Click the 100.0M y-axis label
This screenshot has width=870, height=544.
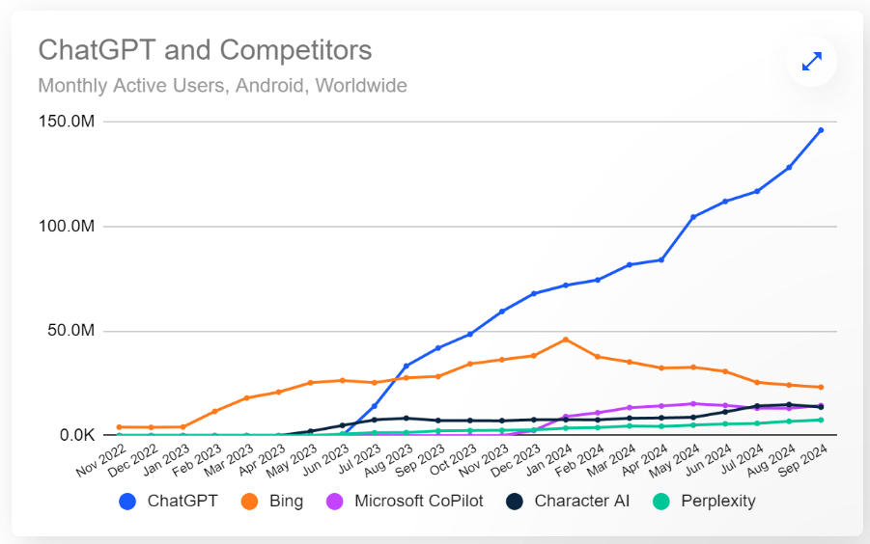point(67,226)
